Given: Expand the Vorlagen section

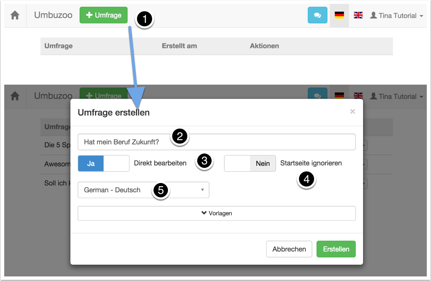Looking at the screenshot, I should 217,213.
